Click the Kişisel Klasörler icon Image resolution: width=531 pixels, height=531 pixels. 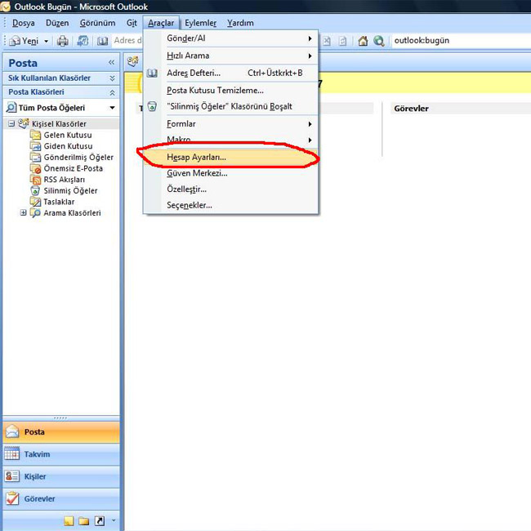point(24,123)
